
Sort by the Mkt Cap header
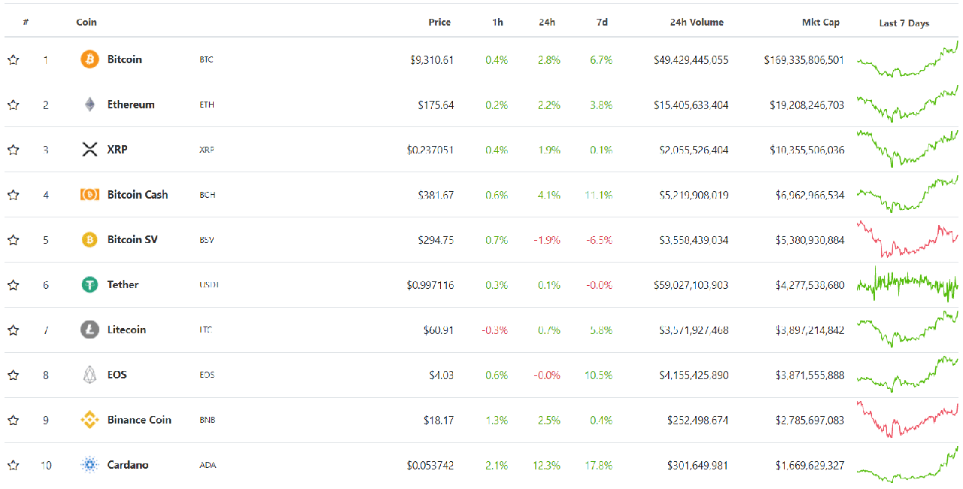821,22
